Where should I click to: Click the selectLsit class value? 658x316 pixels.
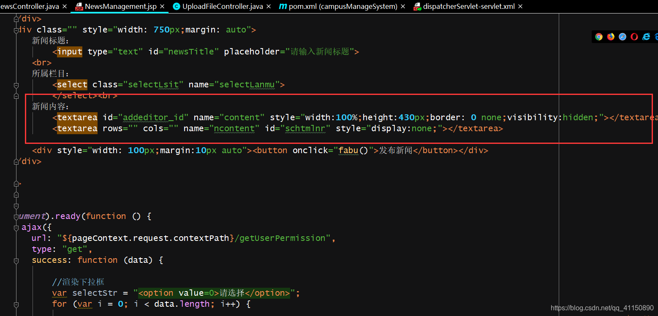click(153, 85)
